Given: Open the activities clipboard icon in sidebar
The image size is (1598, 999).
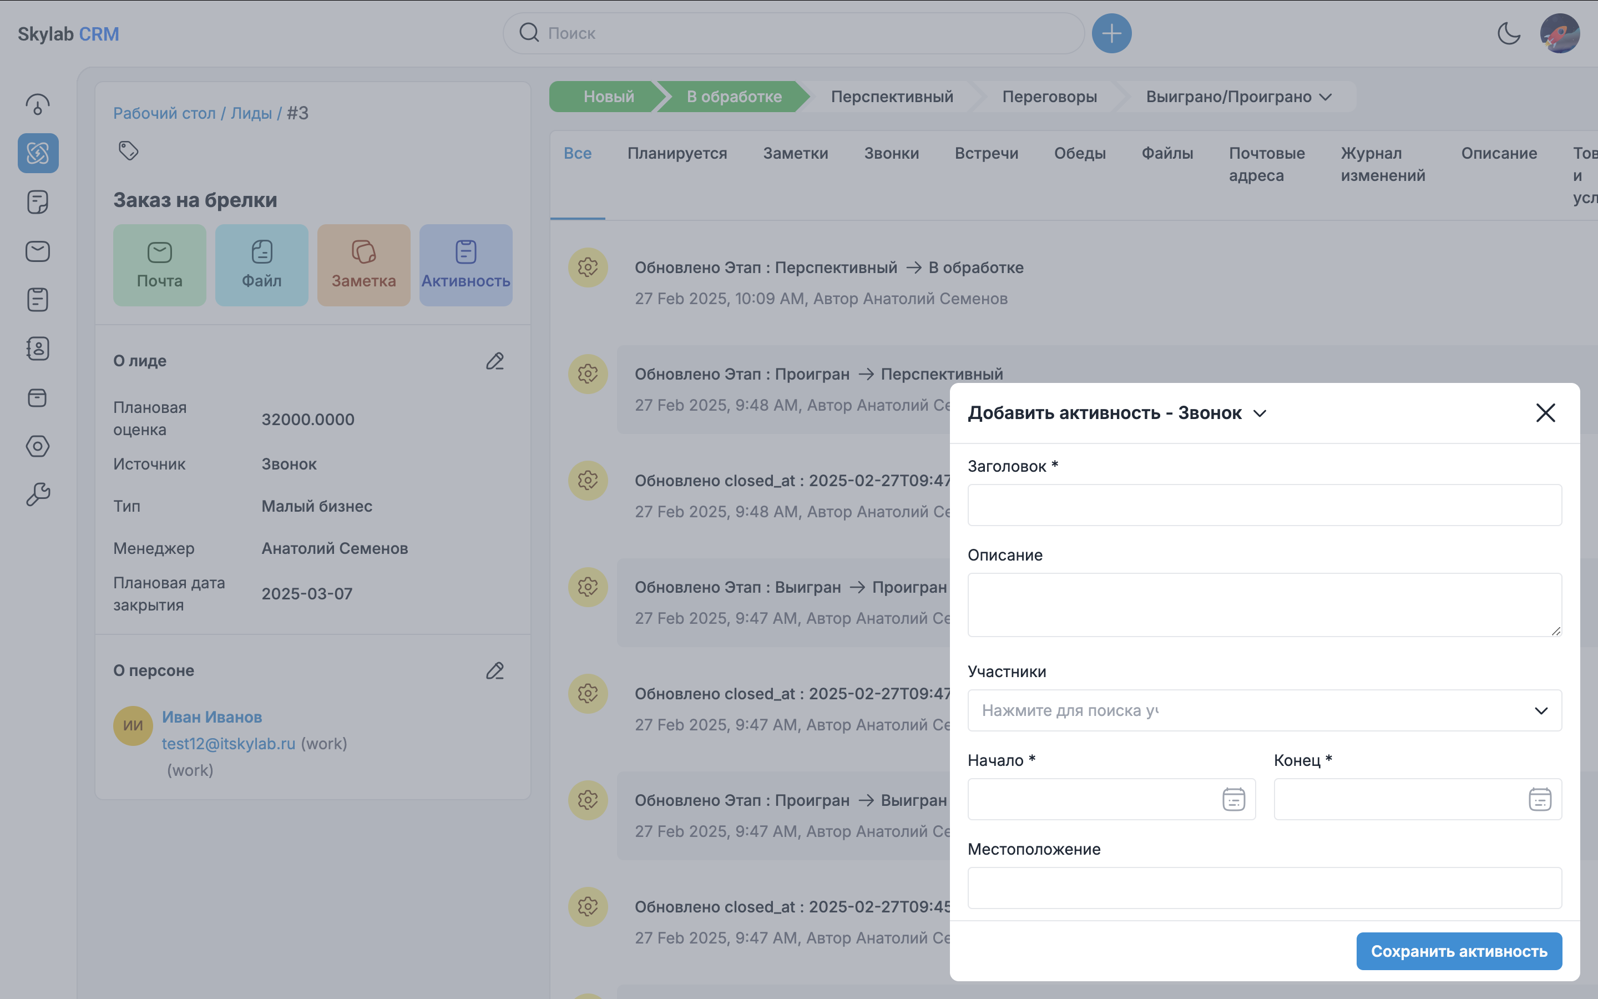Looking at the screenshot, I should point(38,300).
